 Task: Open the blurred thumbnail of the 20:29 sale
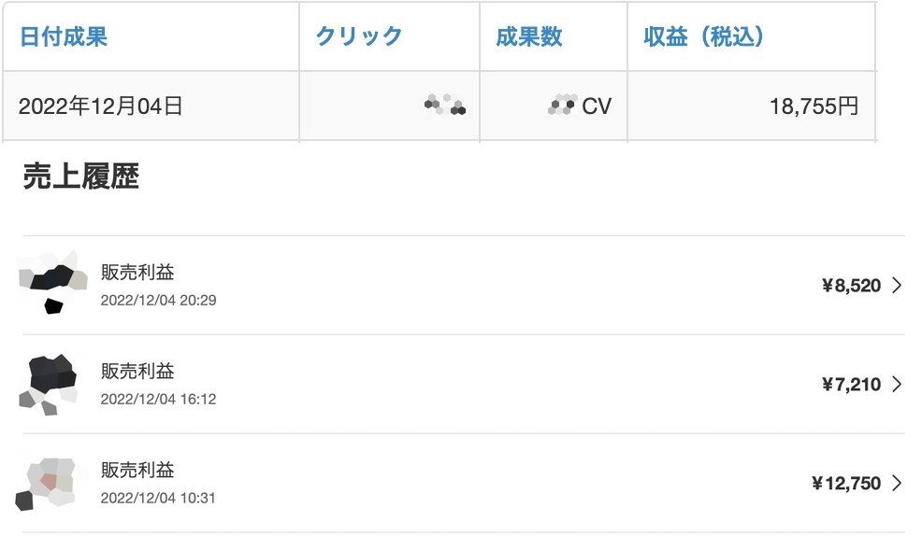pos(52,282)
